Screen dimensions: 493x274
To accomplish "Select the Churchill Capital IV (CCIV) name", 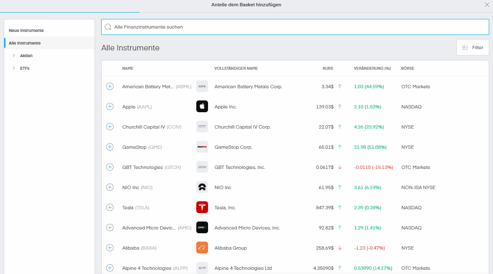I will pyautogui.click(x=152, y=127).
